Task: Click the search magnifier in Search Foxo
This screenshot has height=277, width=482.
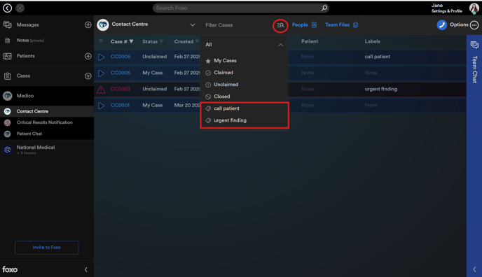Action: pyautogui.click(x=324, y=8)
